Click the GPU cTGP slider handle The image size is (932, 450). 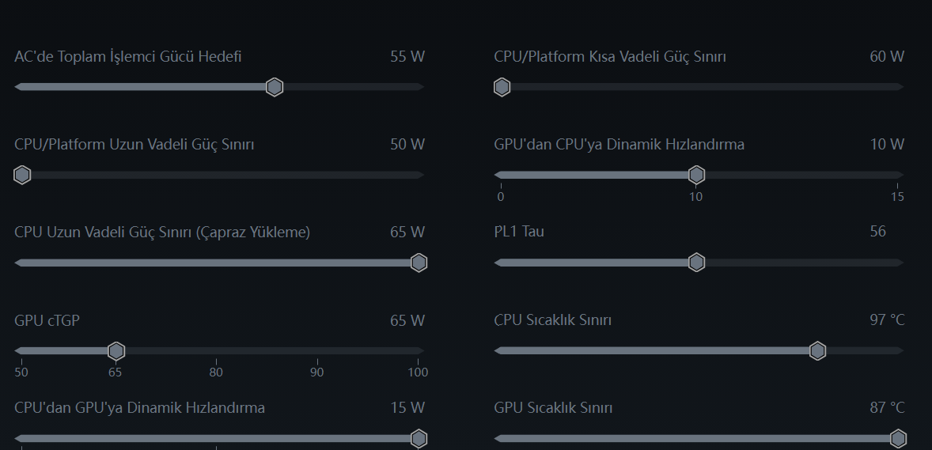tap(116, 350)
